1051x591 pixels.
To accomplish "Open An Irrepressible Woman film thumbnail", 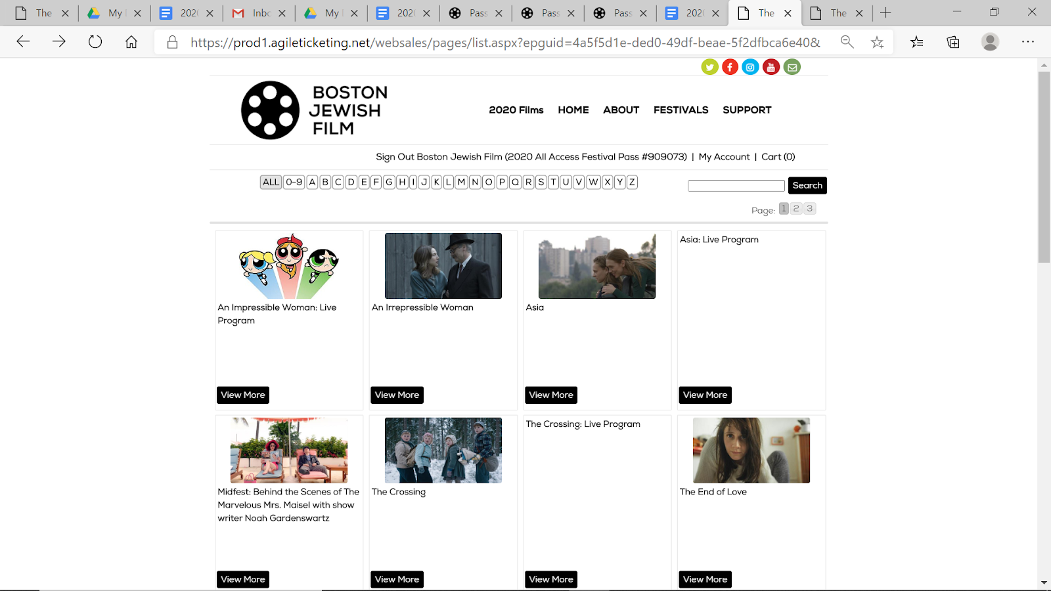I will click(x=443, y=266).
